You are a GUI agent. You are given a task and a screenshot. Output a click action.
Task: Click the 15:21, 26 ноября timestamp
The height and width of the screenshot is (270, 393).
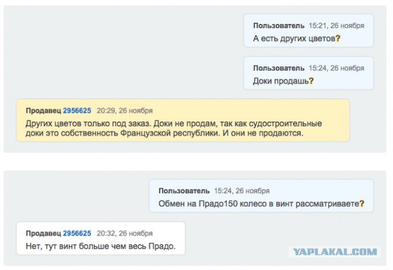[x=337, y=25]
